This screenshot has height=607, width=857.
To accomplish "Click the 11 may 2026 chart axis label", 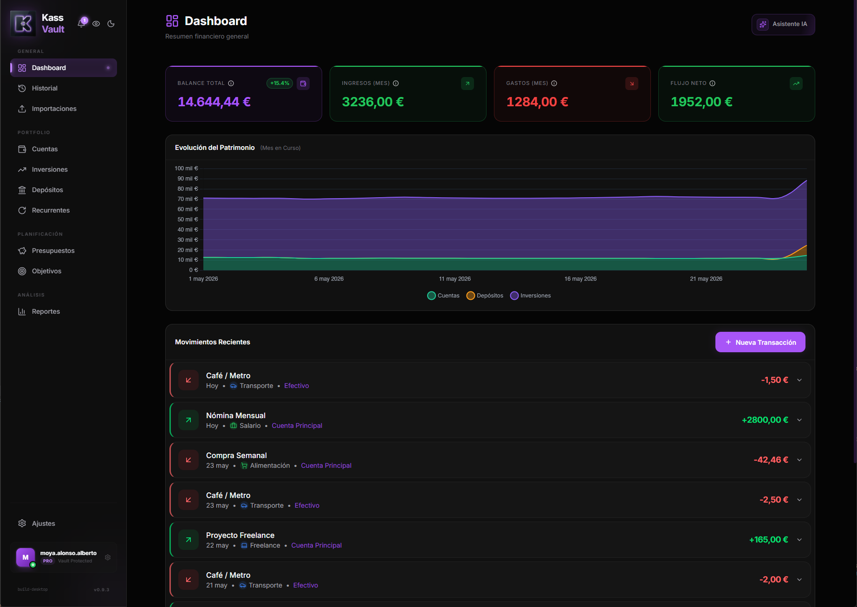I will pos(455,279).
